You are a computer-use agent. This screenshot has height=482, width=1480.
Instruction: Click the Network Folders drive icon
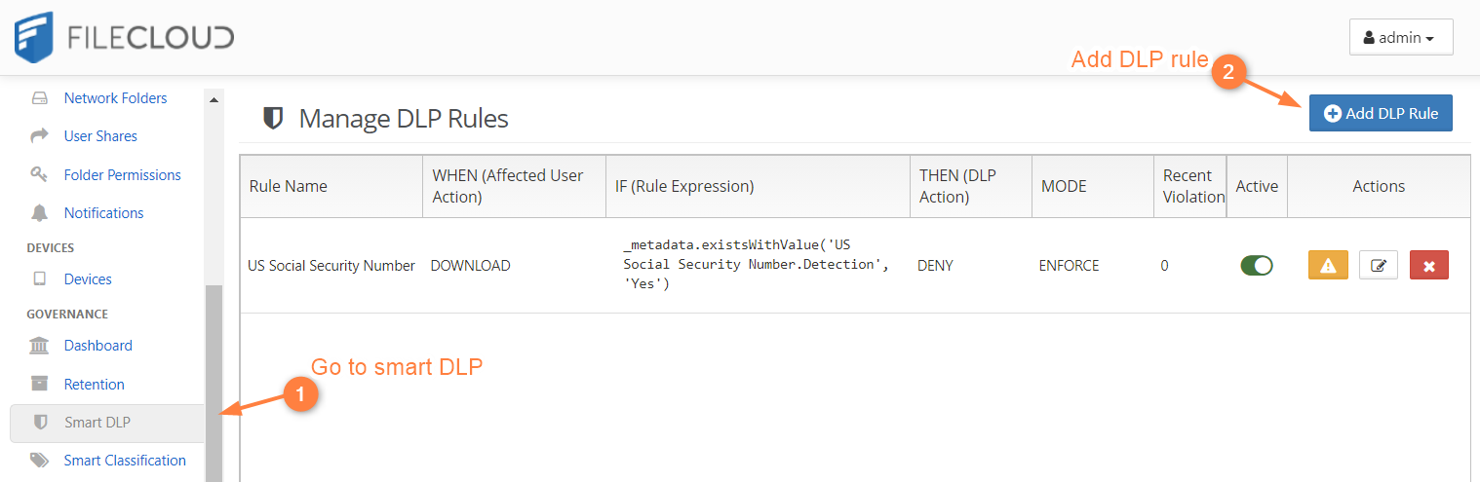tap(40, 98)
